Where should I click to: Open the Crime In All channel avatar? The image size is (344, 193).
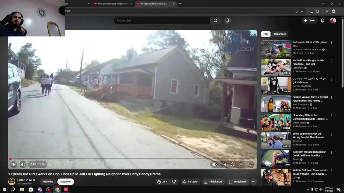click(12, 181)
